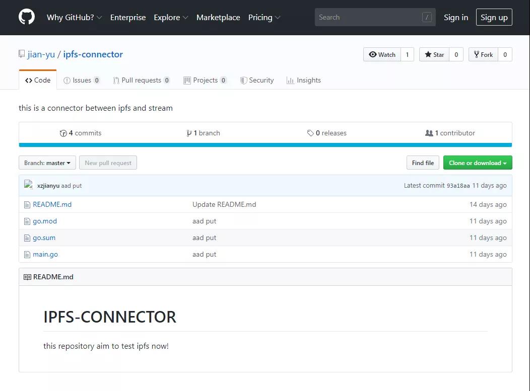Open the main.go file link
Screen dimensions: 530x391
click(x=45, y=255)
